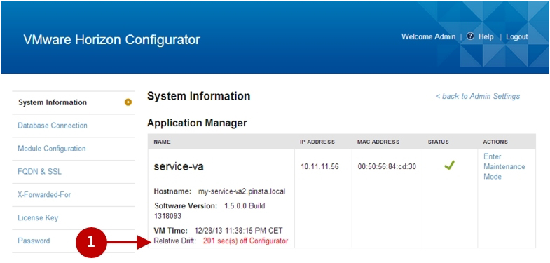Click hostname my-service-va2.pinata.local
The height and width of the screenshot is (263, 550).
[242, 191]
